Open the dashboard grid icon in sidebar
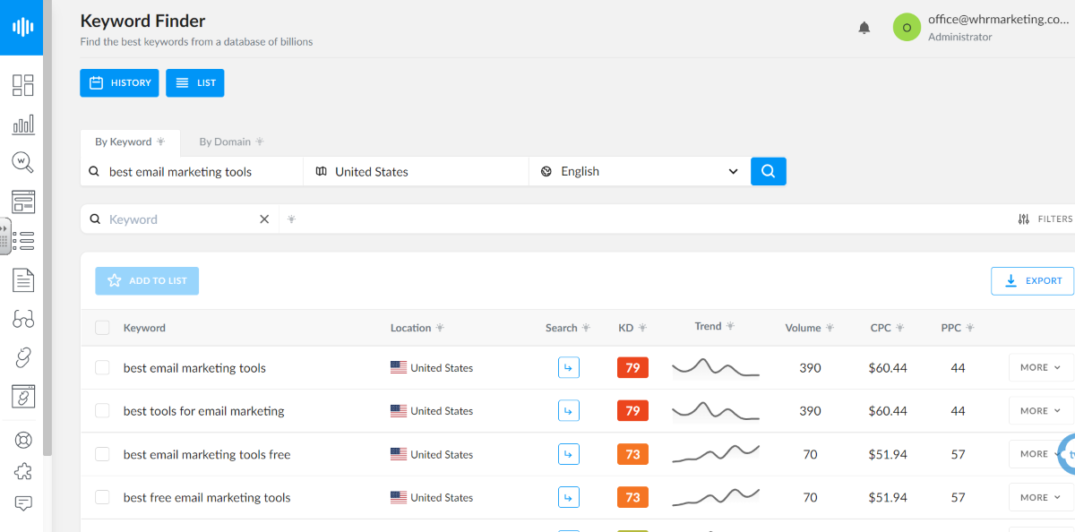This screenshot has width=1075, height=532. (x=23, y=85)
